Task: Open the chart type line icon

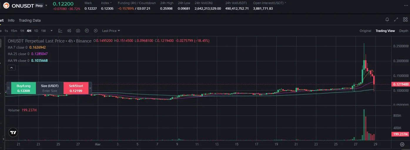Action: pyautogui.click(x=60, y=31)
